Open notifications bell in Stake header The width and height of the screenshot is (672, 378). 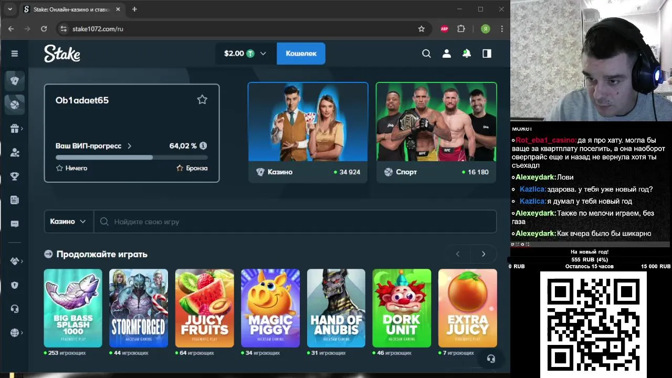[466, 54]
